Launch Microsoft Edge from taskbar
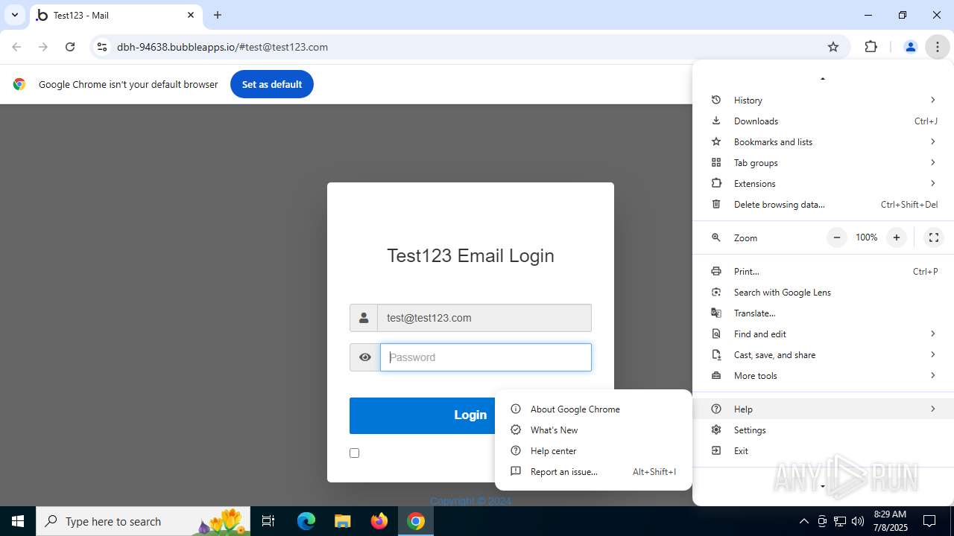 tap(306, 521)
